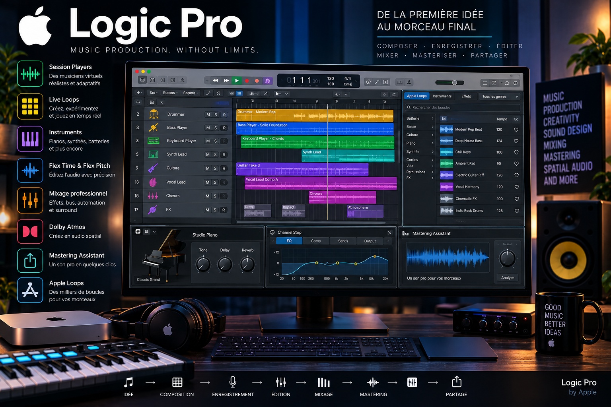The image size is (611, 407).
Task: Solo the Keyboard Player track
Action: coord(216,141)
